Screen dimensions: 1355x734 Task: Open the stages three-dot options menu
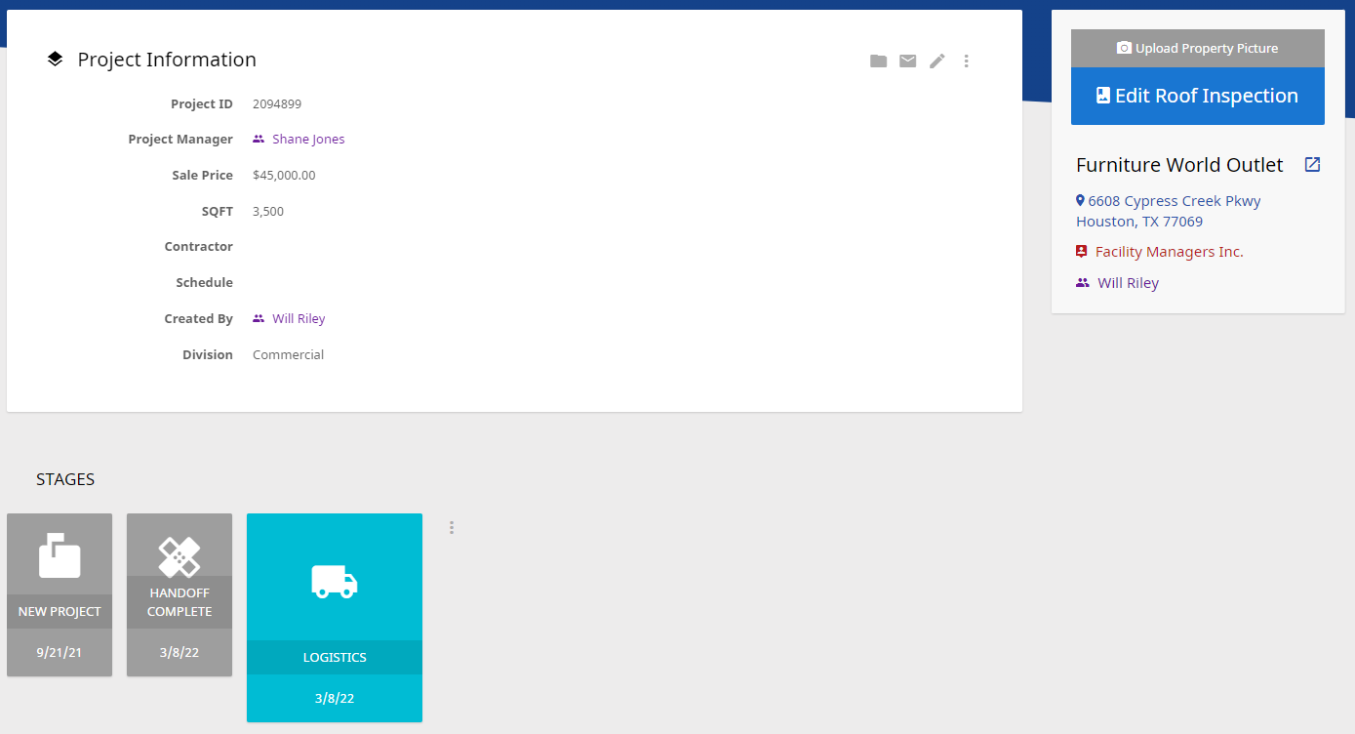tap(452, 527)
